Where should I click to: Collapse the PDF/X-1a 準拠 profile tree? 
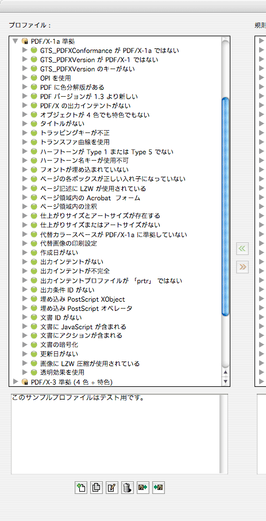pyautogui.click(x=16, y=41)
